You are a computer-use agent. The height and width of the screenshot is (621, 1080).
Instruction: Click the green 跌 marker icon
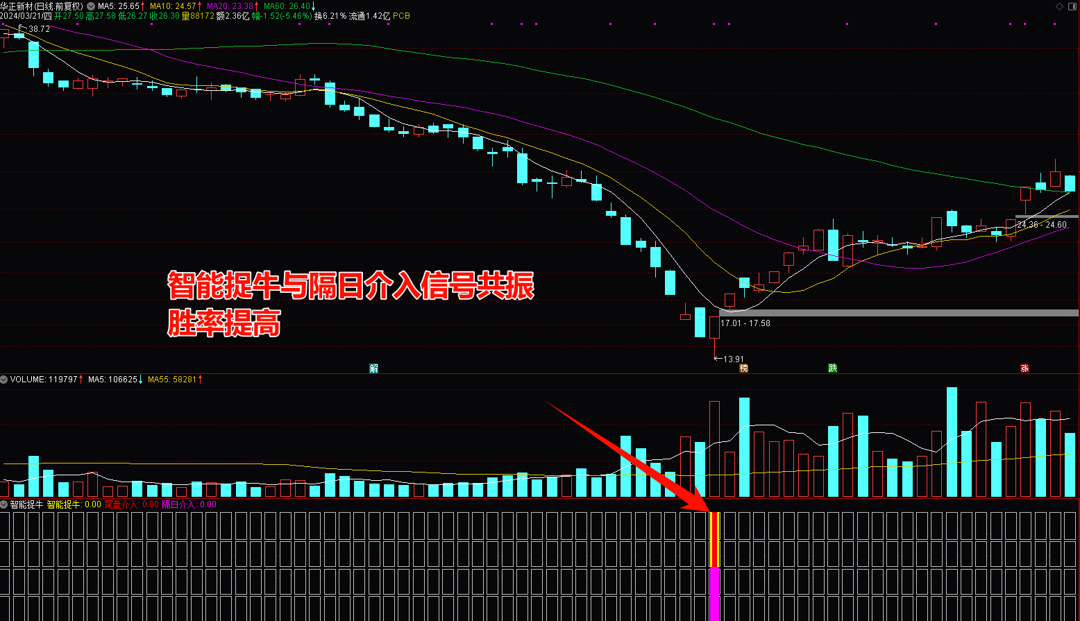tap(833, 368)
